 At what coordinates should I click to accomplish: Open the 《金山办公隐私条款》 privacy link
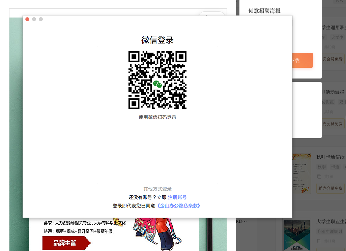click(178, 206)
